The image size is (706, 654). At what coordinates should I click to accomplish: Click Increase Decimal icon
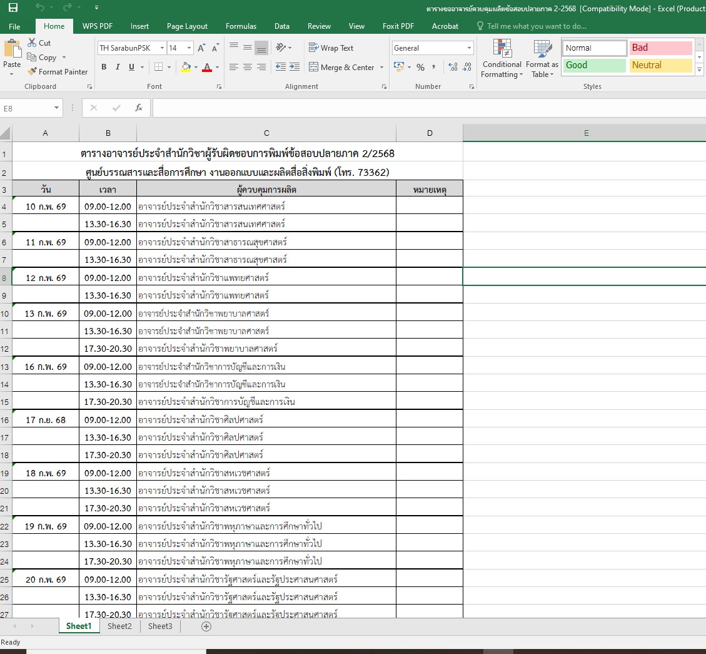point(453,67)
